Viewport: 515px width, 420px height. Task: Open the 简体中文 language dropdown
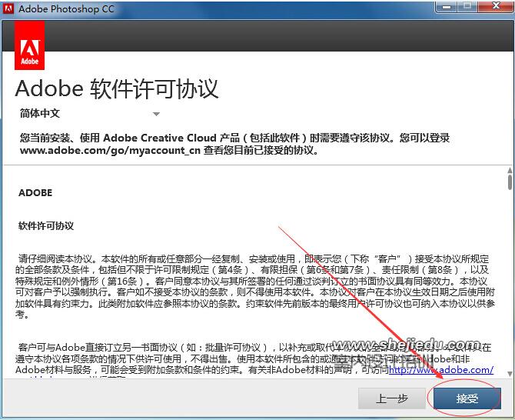[x=89, y=114]
